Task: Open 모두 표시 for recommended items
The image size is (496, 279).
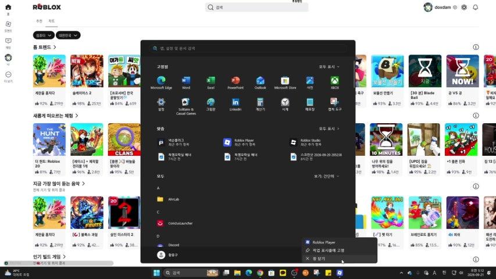Action: tap(329, 128)
